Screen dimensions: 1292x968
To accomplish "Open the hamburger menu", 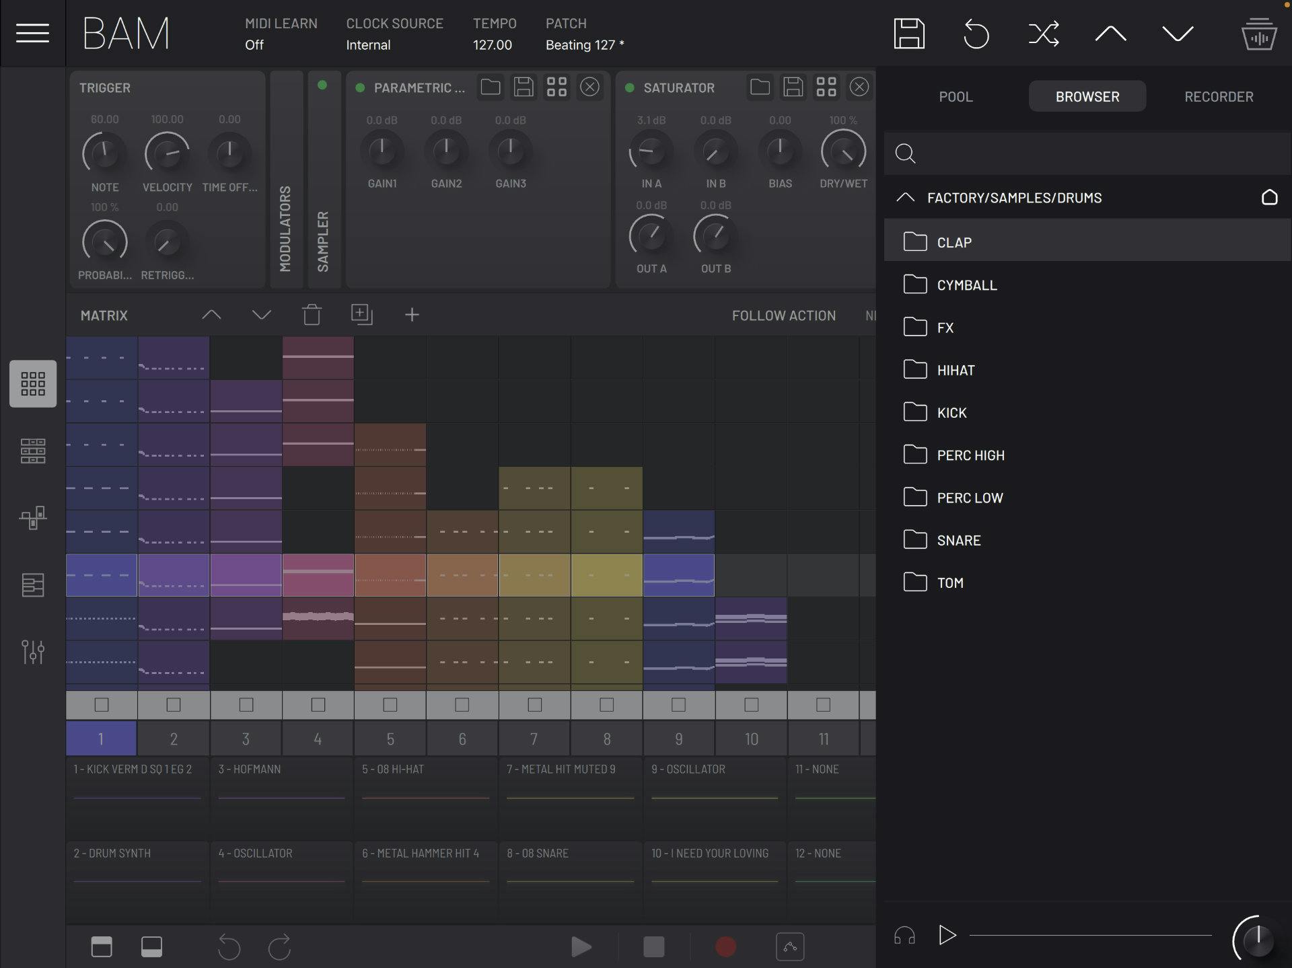I will click(32, 32).
